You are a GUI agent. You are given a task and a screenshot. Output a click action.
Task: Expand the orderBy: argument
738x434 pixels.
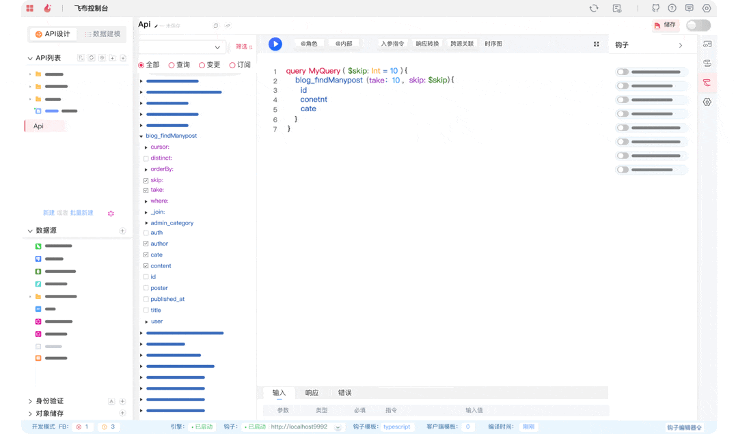(x=146, y=169)
